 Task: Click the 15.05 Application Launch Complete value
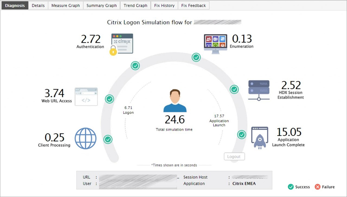[x=289, y=132]
